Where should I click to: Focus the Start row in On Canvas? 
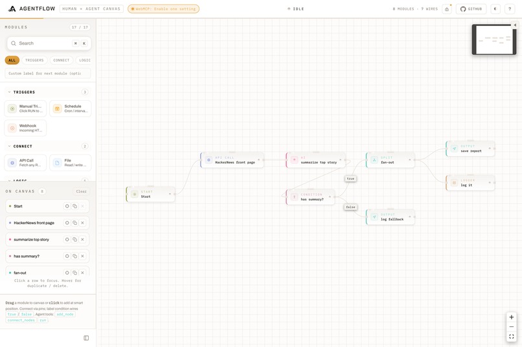pyautogui.click(x=47, y=206)
